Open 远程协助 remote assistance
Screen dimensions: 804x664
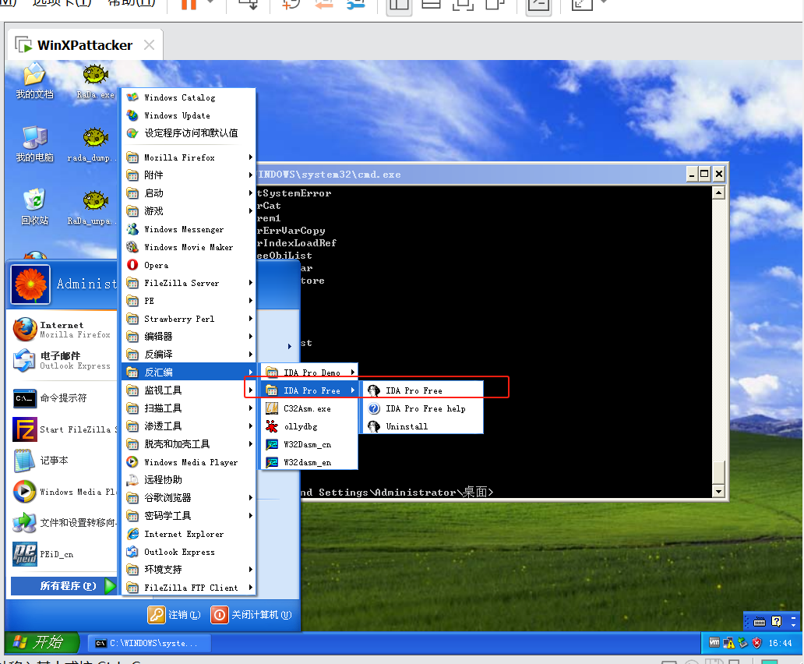point(189,480)
